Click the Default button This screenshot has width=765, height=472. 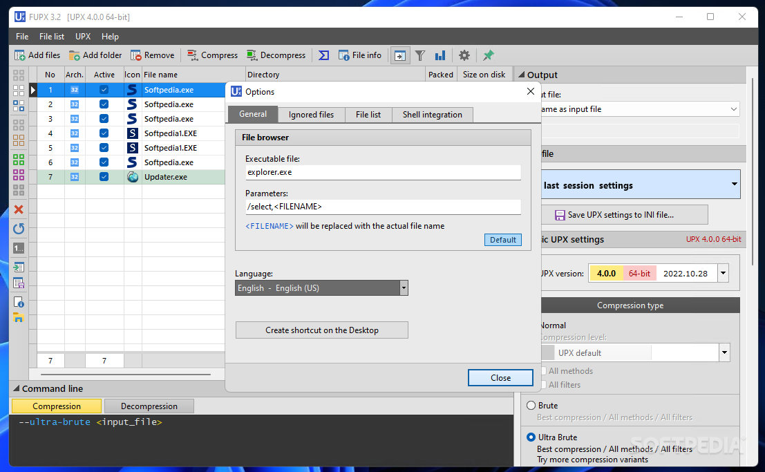502,240
